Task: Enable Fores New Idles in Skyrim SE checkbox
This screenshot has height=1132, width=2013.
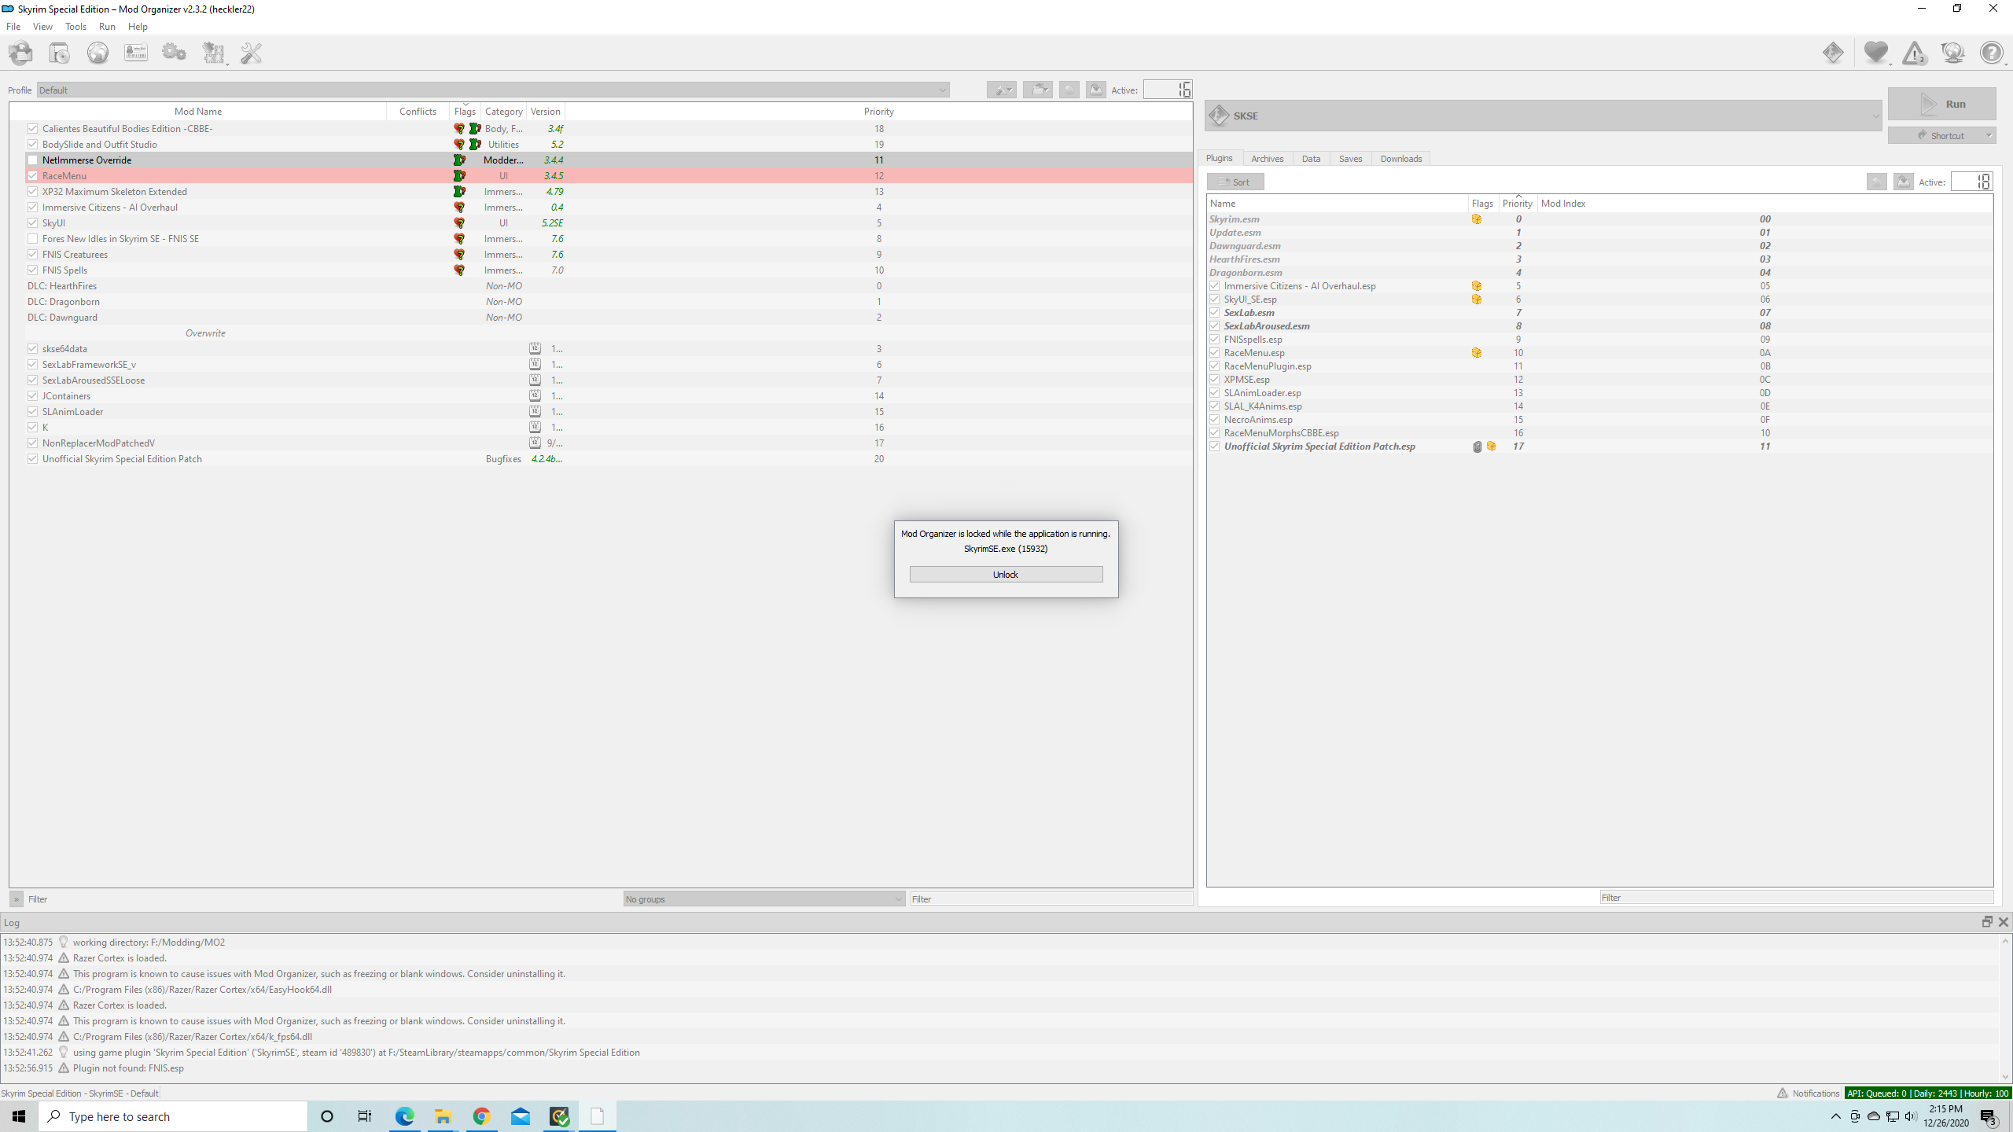Action: point(32,239)
